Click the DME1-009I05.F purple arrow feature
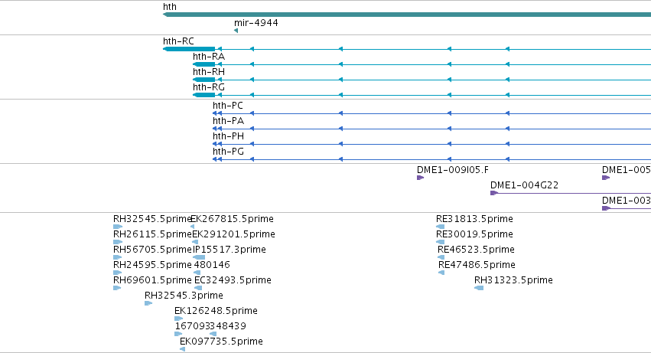This screenshot has height=353, width=651. [x=420, y=178]
